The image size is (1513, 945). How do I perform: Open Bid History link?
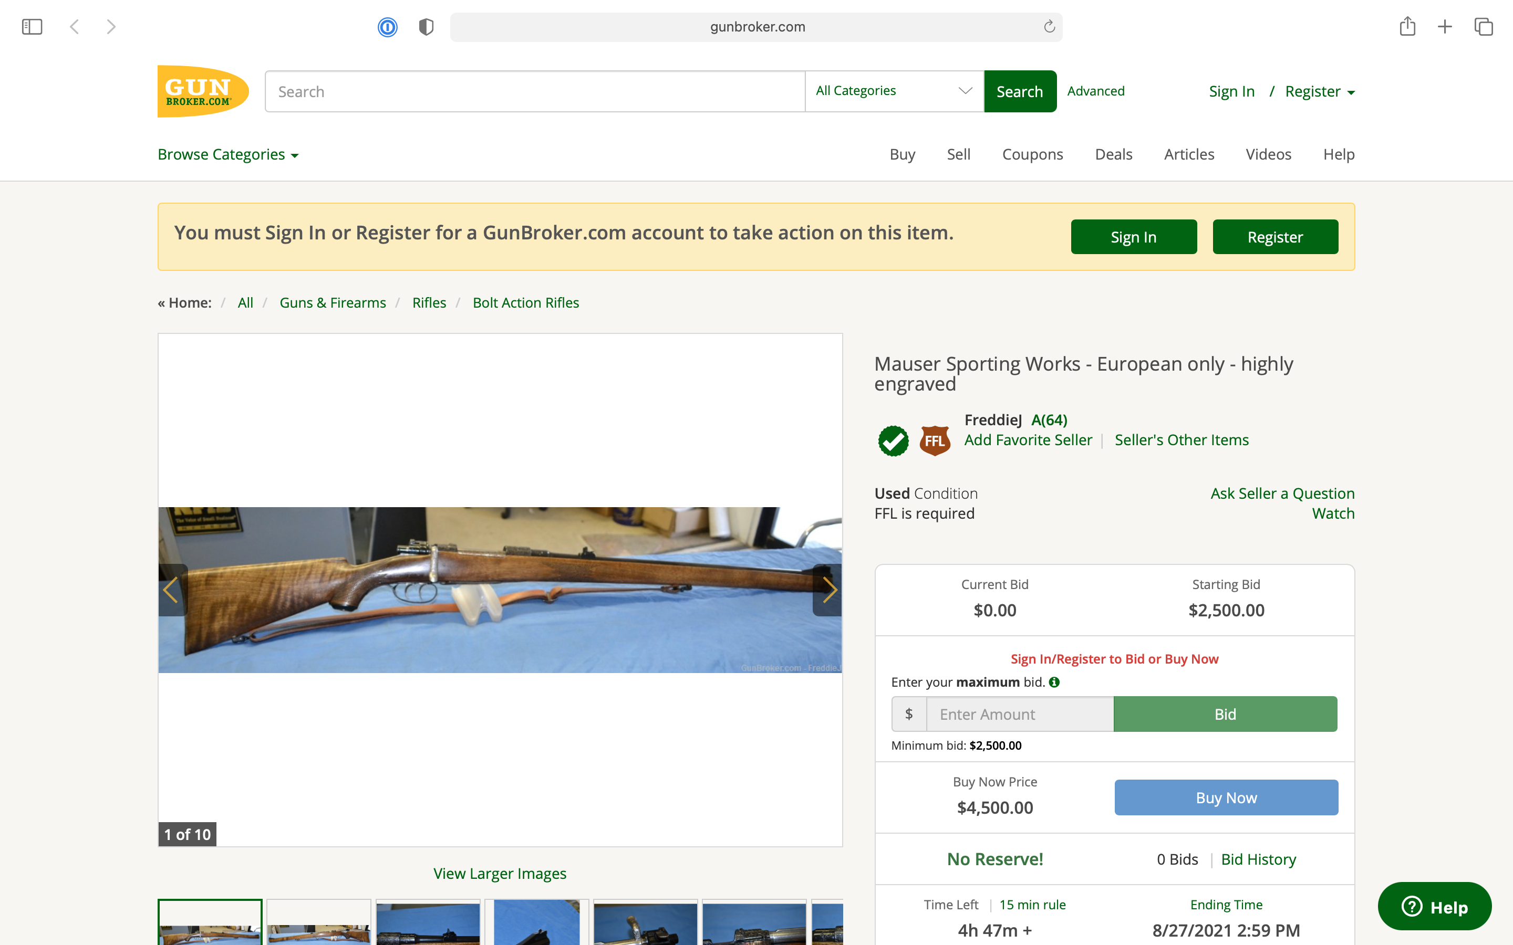tap(1259, 859)
